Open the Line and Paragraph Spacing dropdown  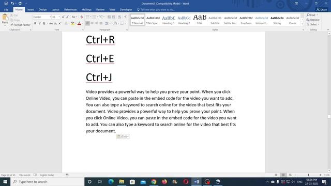[x=108, y=23]
